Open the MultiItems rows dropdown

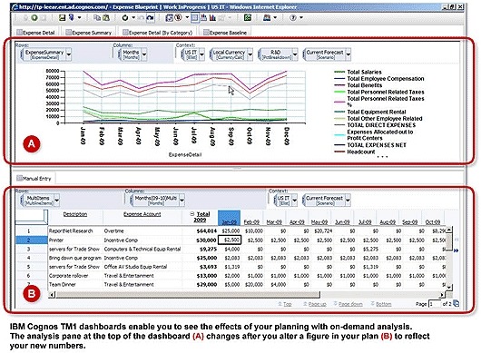tap(57, 201)
